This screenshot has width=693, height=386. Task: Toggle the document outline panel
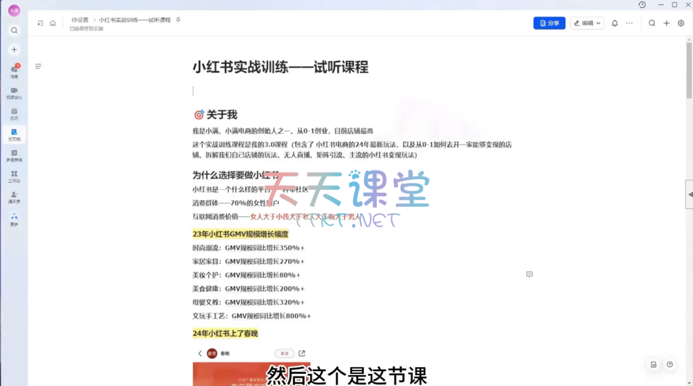click(x=38, y=66)
